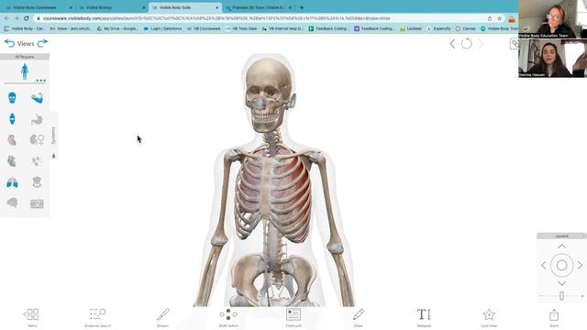Select the full body region icon

coord(25,71)
